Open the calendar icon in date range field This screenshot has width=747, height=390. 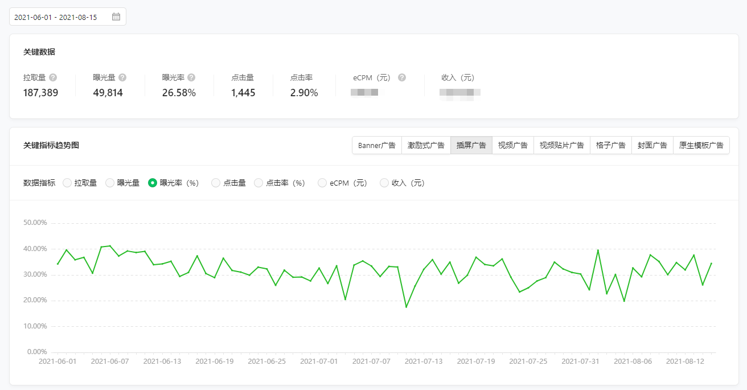(x=116, y=17)
